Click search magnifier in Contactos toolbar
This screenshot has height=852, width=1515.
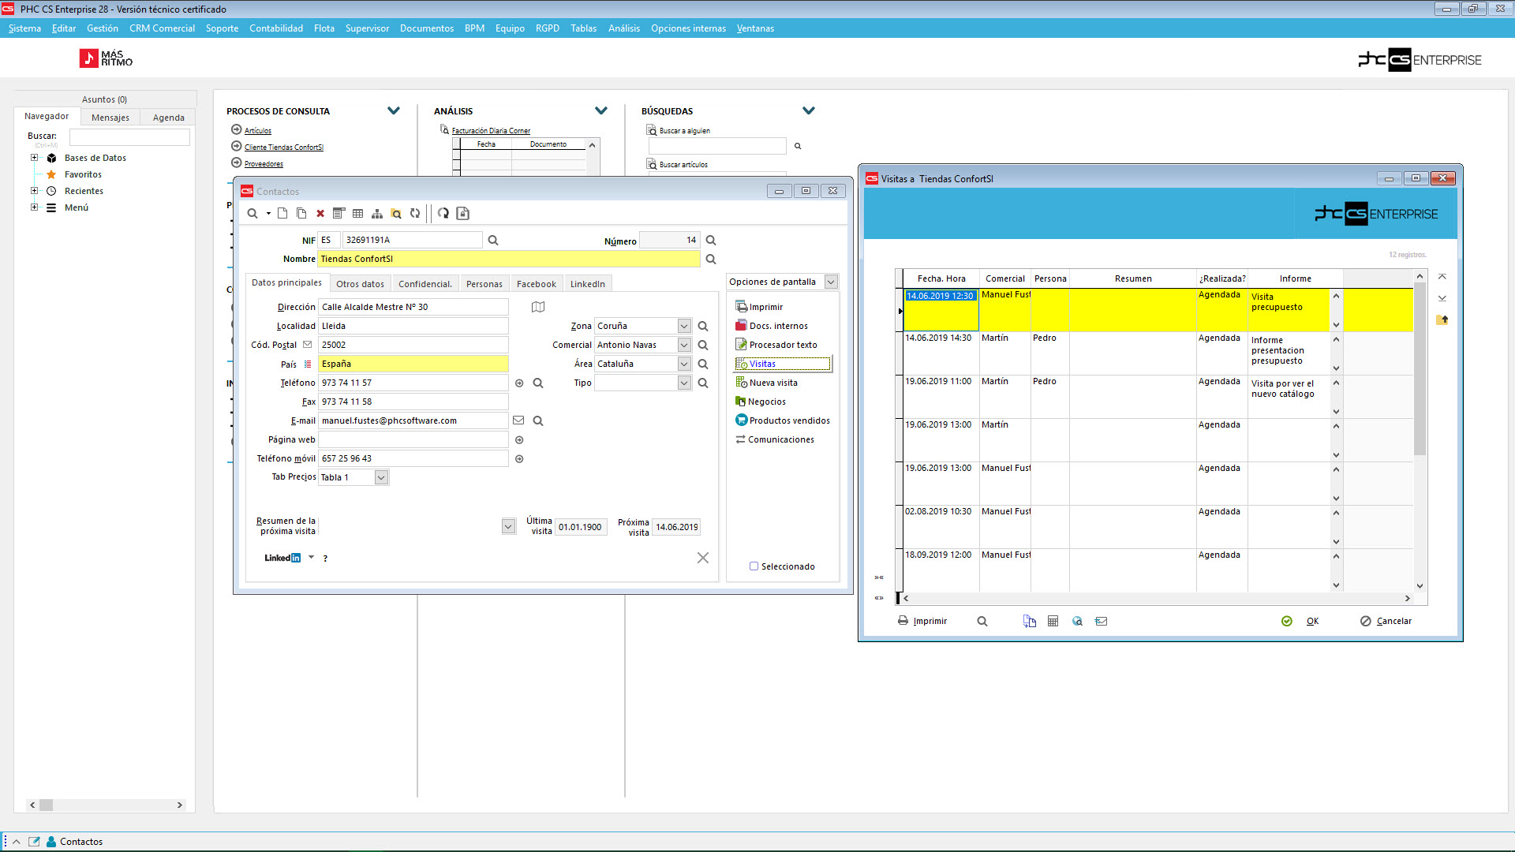(252, 214)
